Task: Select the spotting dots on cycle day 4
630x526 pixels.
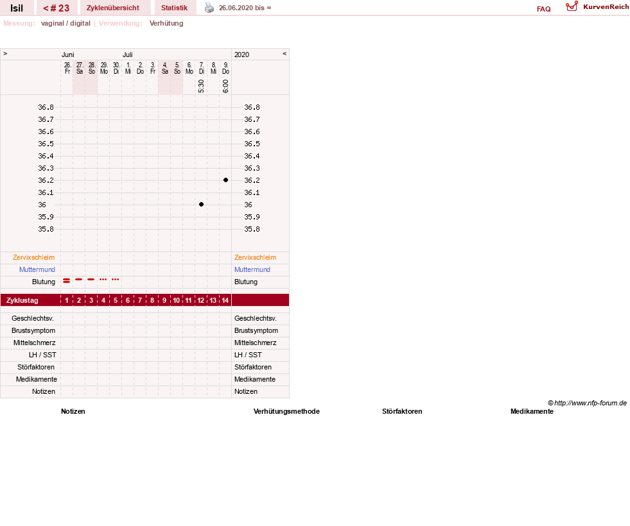Action: pos(103,279)
